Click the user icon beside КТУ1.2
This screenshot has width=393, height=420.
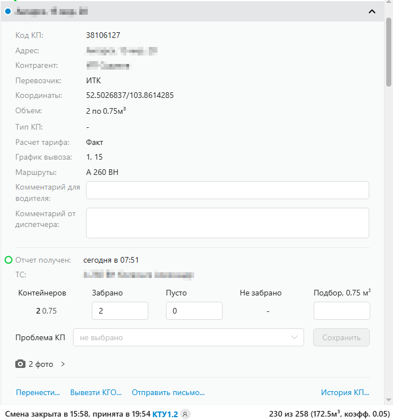click(x=185, y=414)
